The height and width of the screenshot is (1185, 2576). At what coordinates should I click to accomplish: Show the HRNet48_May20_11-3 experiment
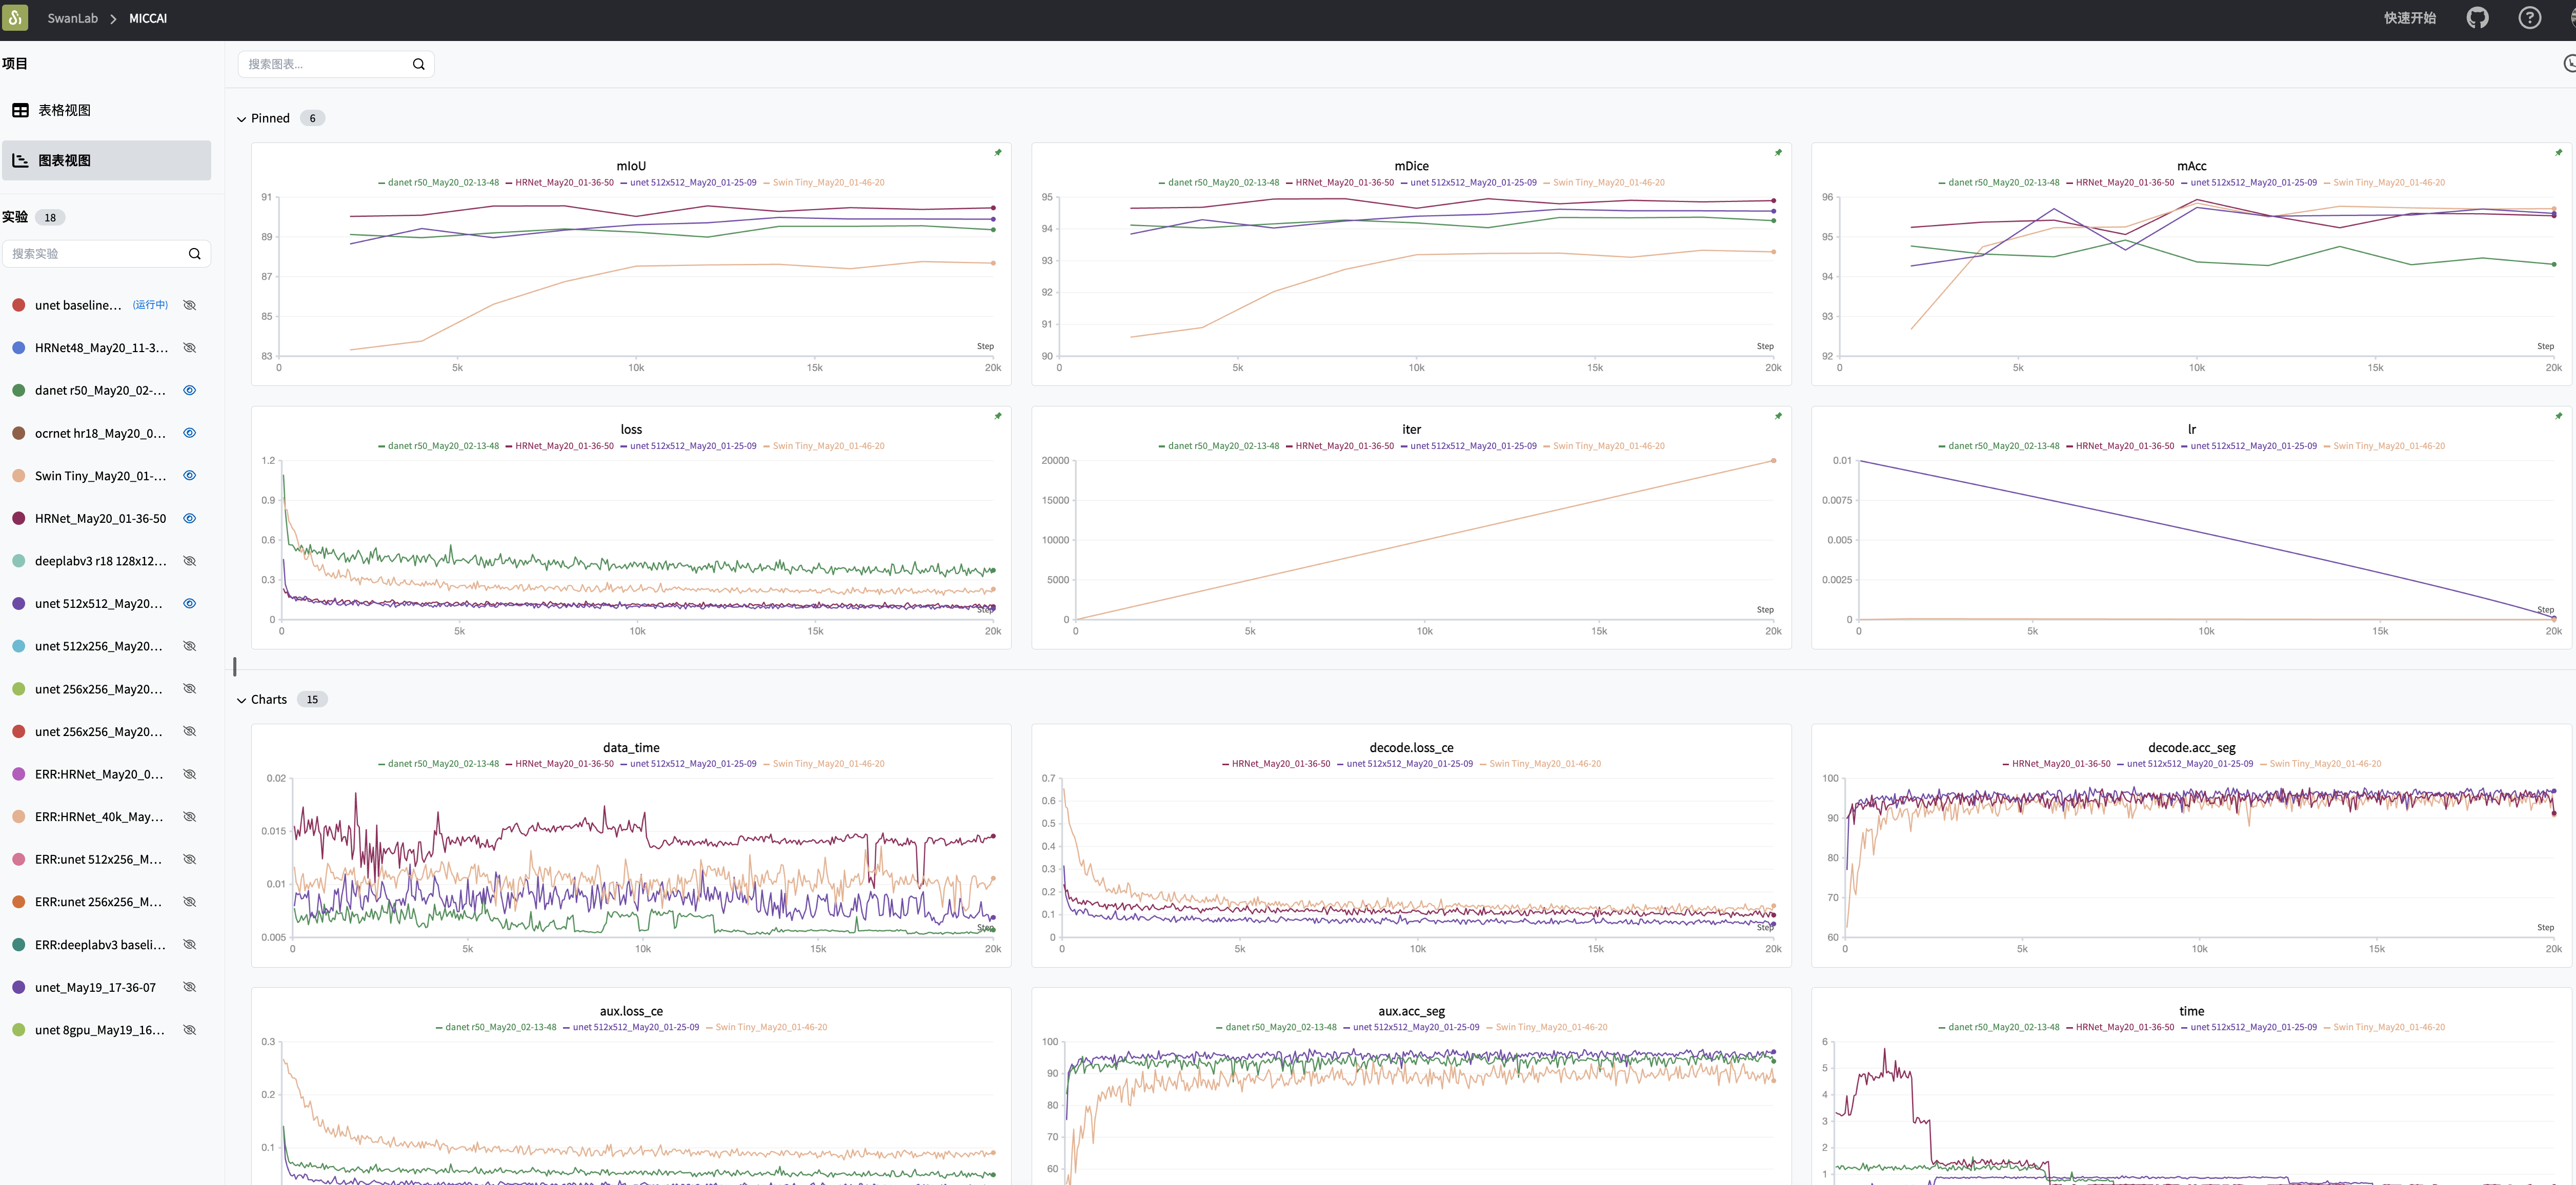(189, 348)
